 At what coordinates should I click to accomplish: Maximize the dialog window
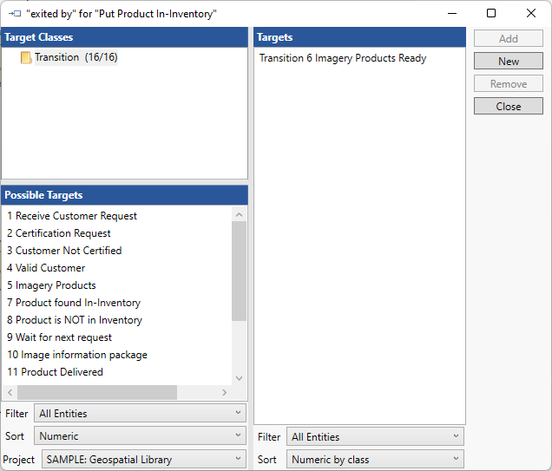491,13
